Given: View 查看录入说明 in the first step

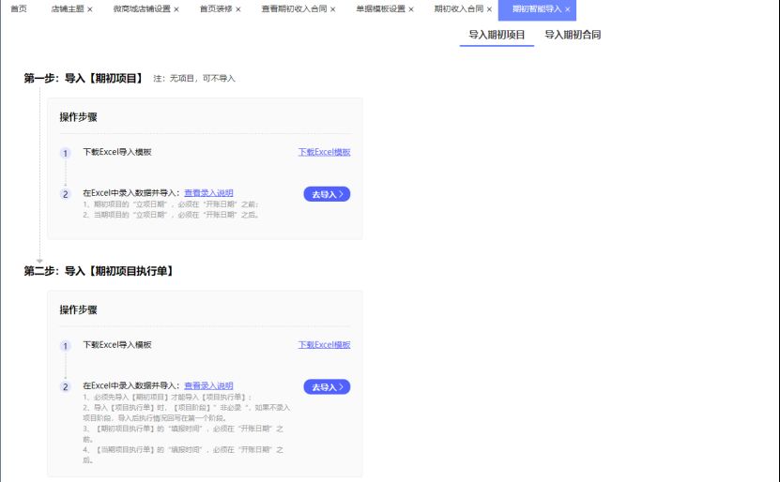Looking at the screenshot, I should tap(208, 192).
